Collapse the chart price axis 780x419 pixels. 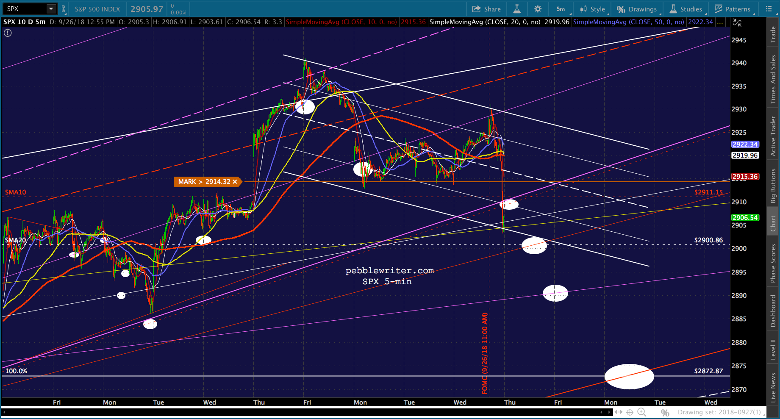[x=737, y=23]
